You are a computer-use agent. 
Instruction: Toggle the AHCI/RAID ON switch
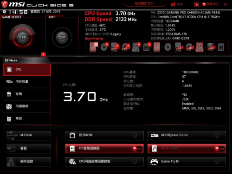(219, 148)
